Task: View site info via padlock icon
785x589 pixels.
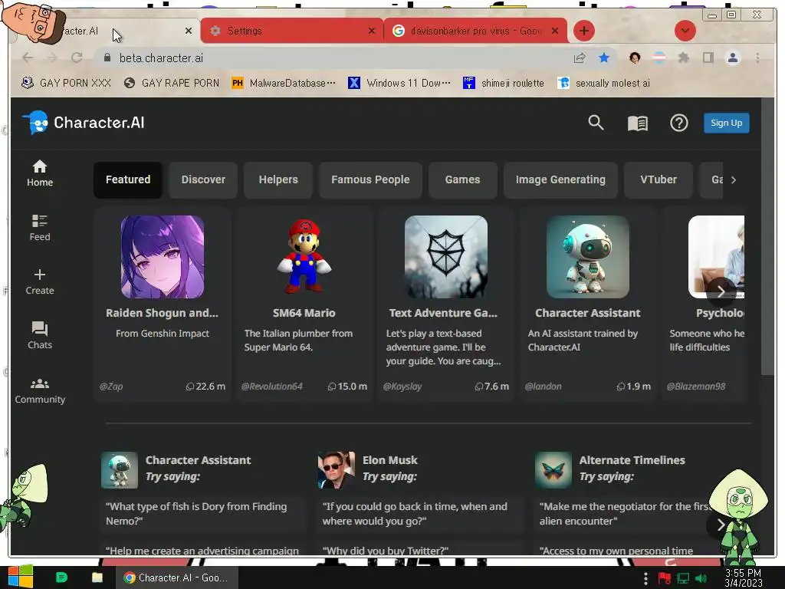Action: [107, 58]
